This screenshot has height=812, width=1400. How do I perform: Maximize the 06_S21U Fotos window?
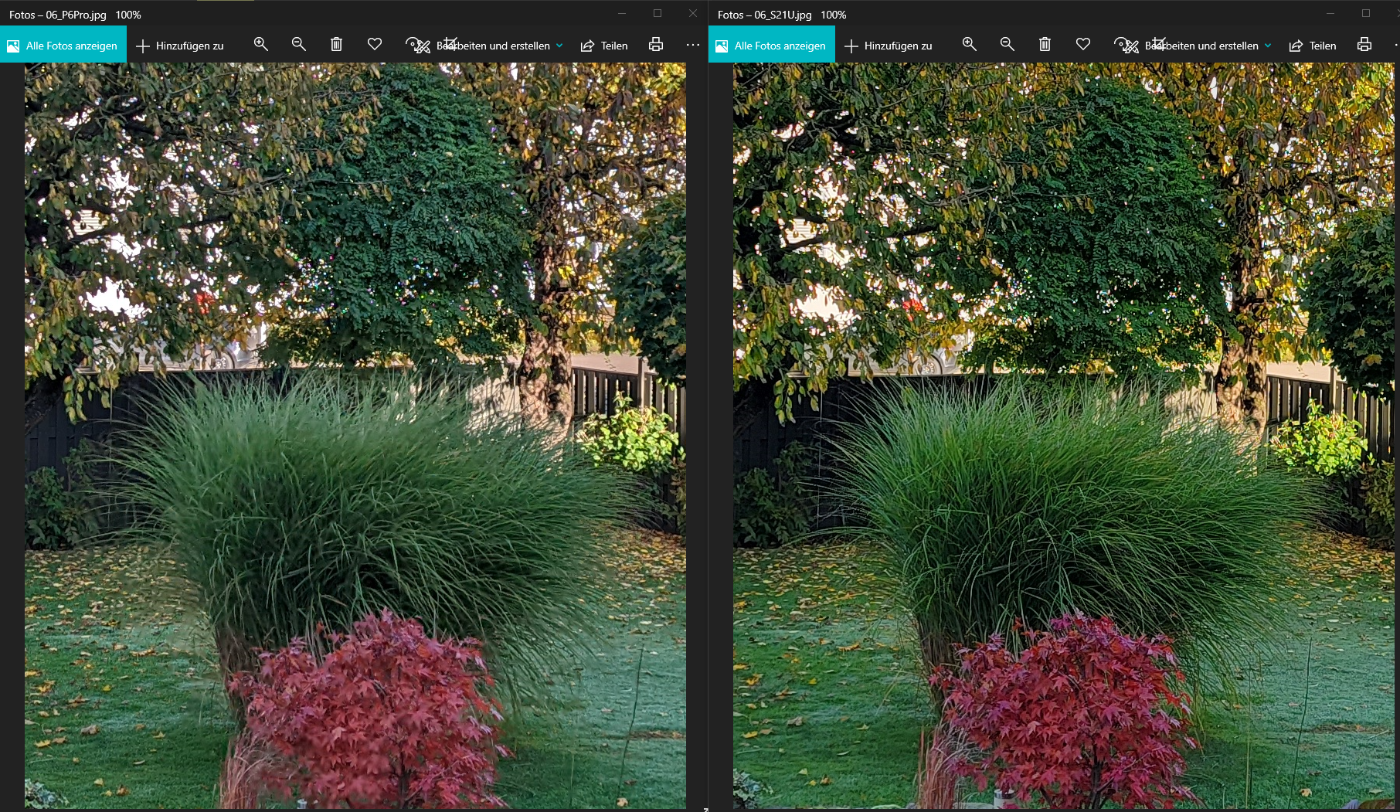click(1366, 13)
